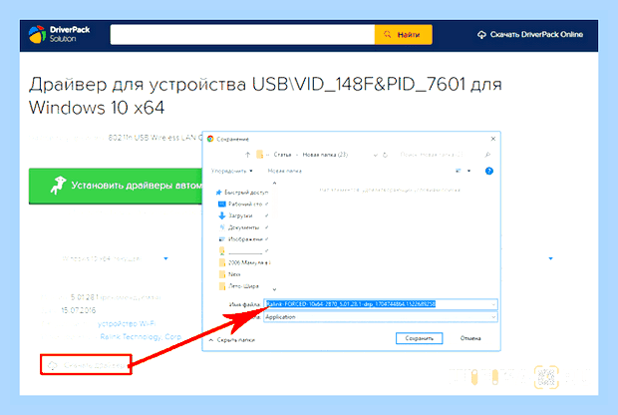Open the blue help question mark icon
Image resolution: width=618 pixels, height=415 pixels.
click(489, 171)
